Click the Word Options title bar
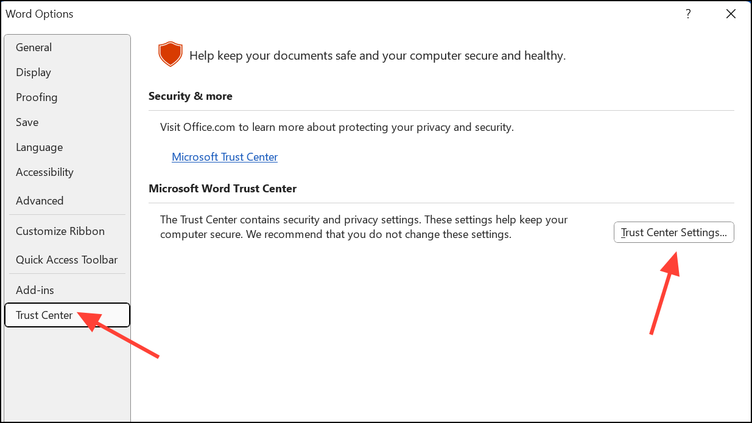Viewport: 752px width, 423px height. coord(304,14)
